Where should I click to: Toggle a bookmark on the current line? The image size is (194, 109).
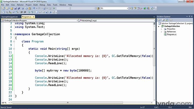point(37,12)
